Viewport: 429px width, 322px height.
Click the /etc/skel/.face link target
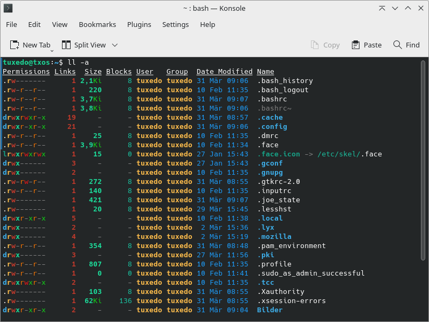(x=350, y=154)
